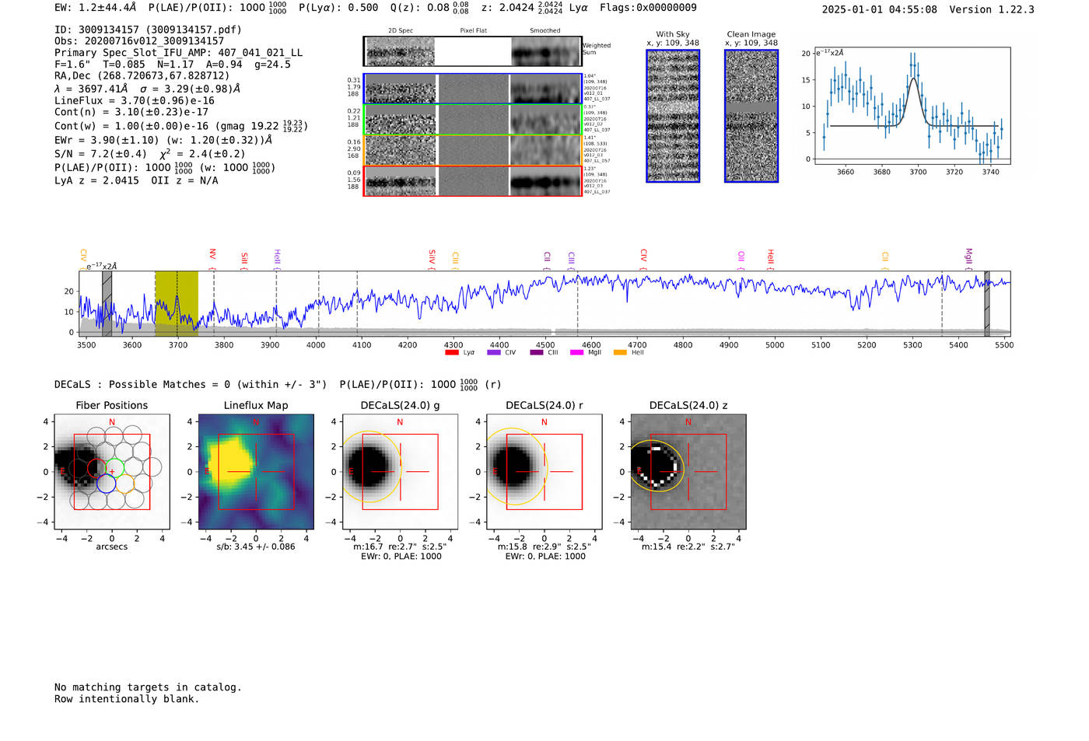Click the HeII orange legend swatch
The image size is (1089, 741).
tap(620, 353)
